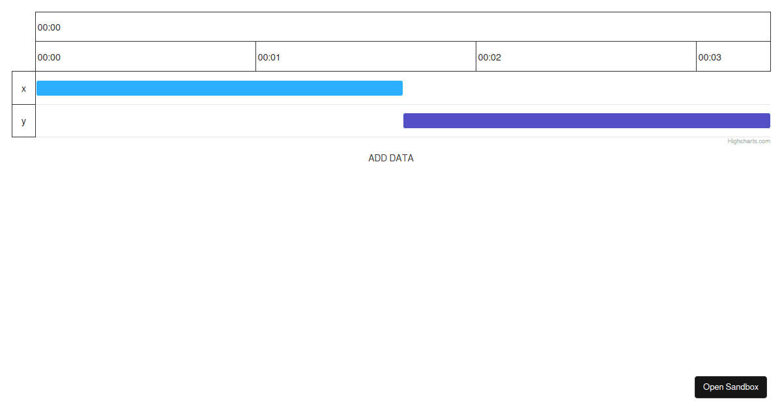The image size is (782, 410).
Task: Click the 00:03 axis tick label
Action: coord(710,57)
